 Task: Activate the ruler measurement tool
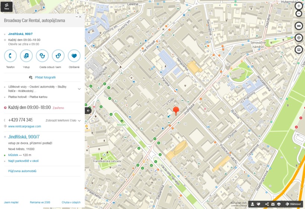(x=299, y=26)
